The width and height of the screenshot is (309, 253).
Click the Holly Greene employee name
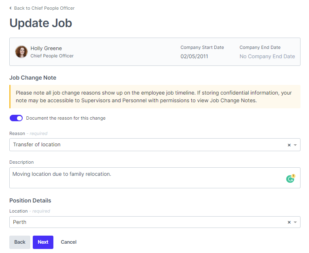point(46,48)
